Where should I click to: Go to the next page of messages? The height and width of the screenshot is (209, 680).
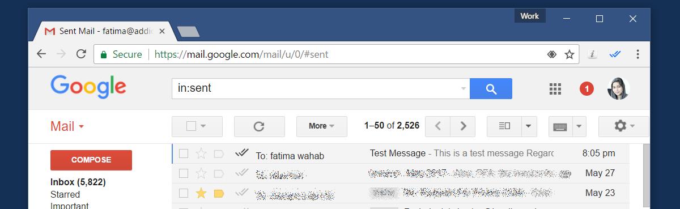[464, 126]
